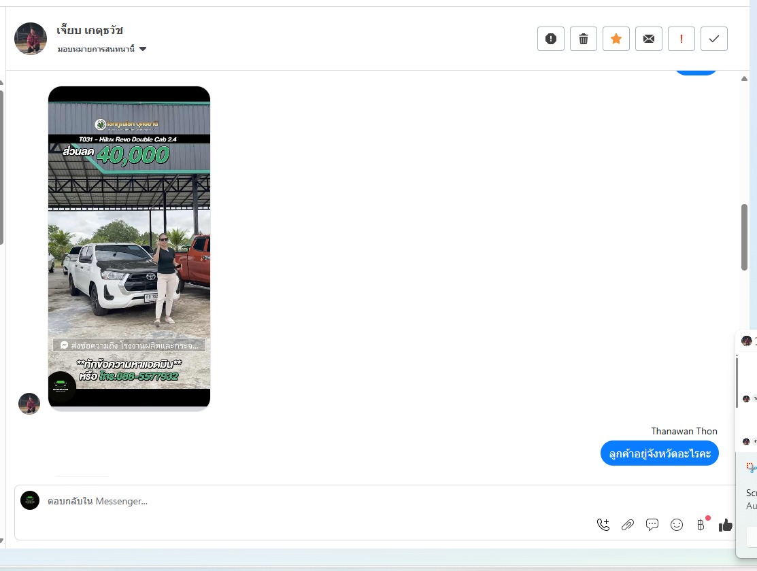Open customer profile picture in header
This screenshot has width=757, height=571.
(x=31, y=39)
